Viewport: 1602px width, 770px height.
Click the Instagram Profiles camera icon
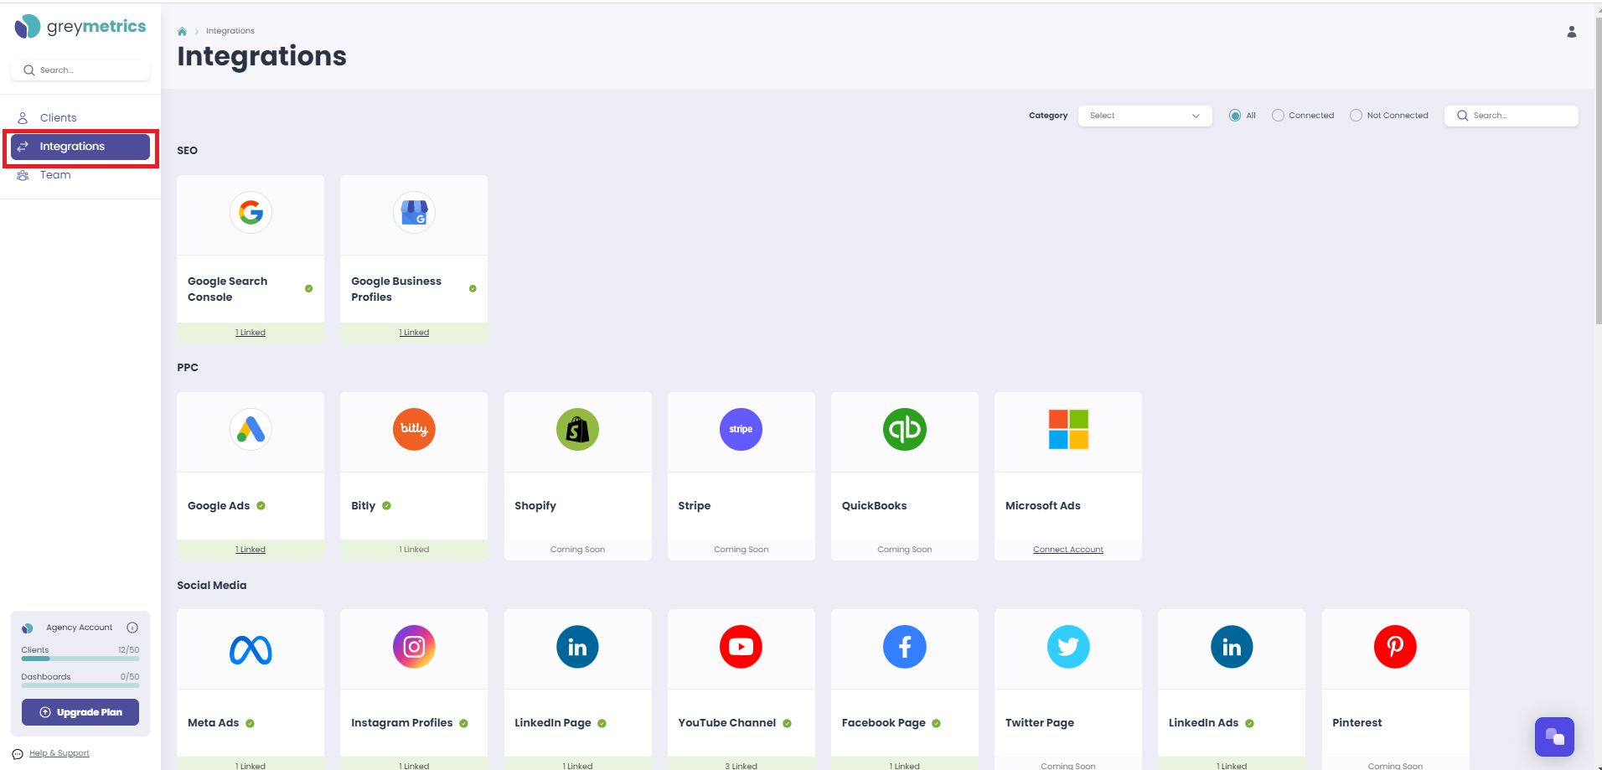click(414, 647)
